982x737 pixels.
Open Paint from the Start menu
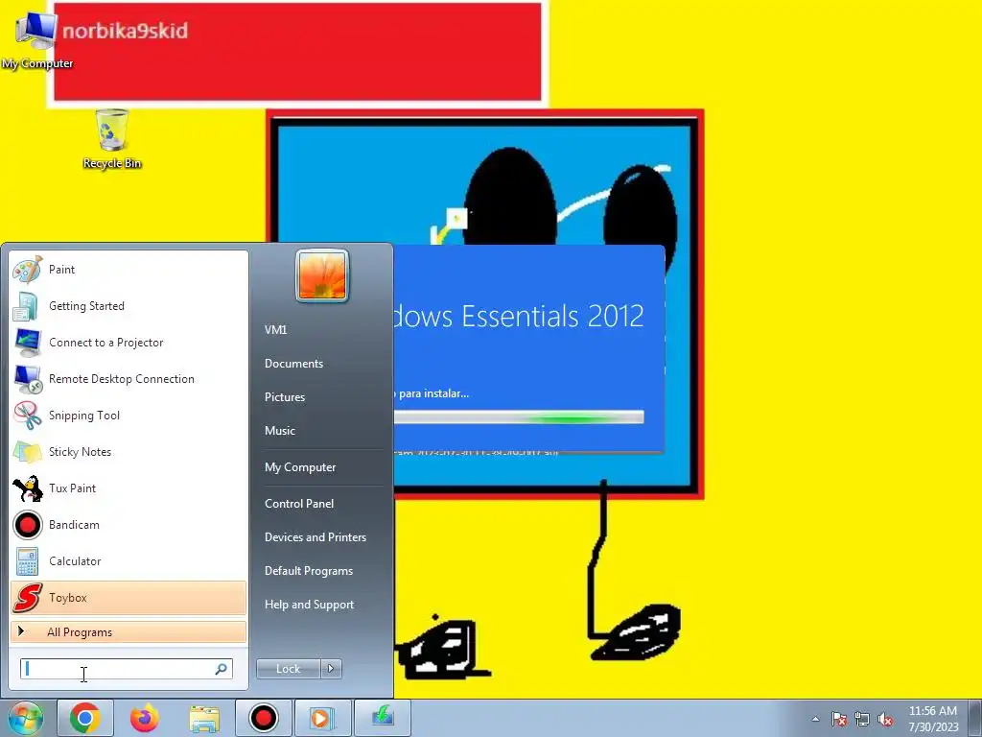[x=129, y=270]
